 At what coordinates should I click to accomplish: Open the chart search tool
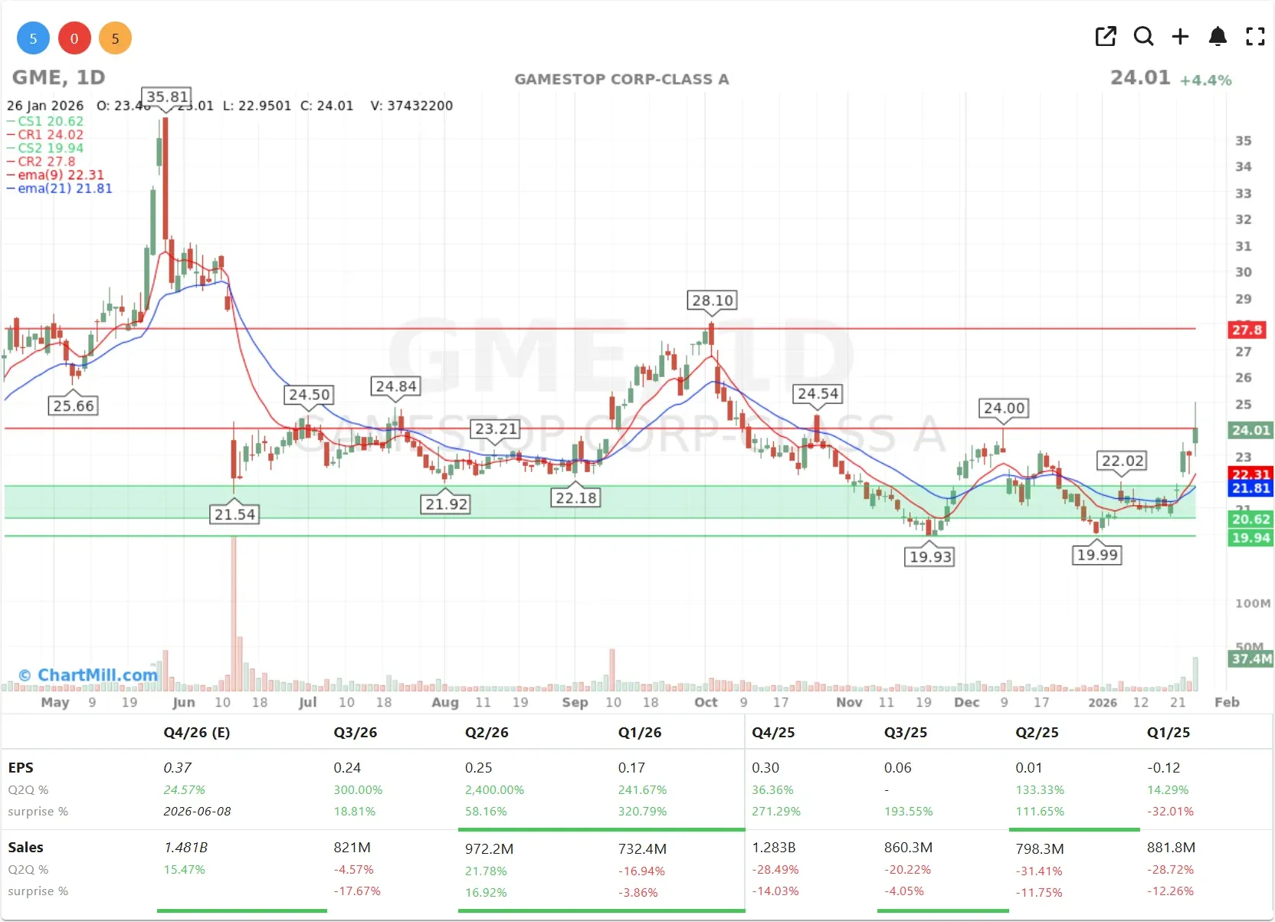coord(1143,36)
